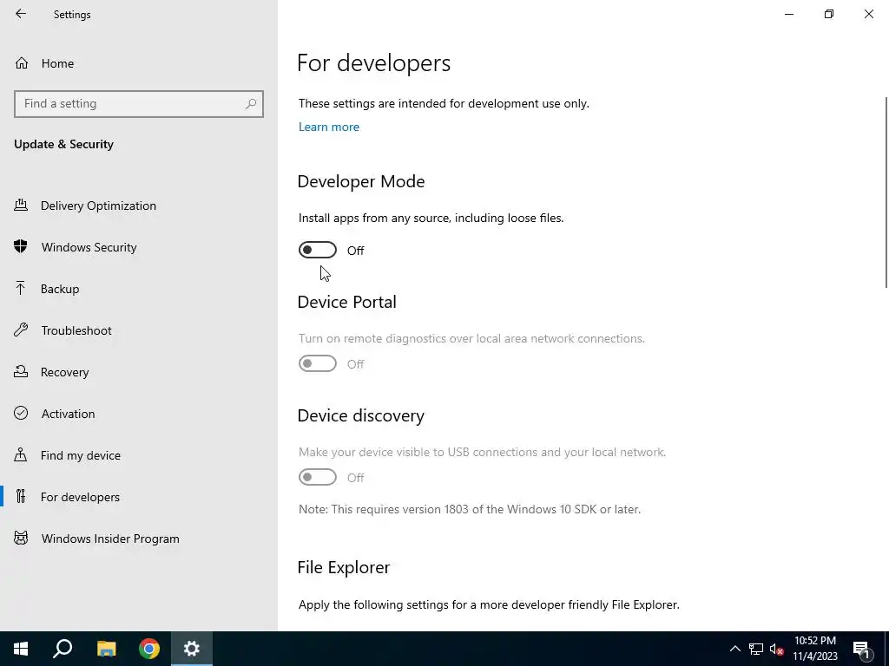
Task: Show hidden system tray icons
Action: (x=734, y=649)
